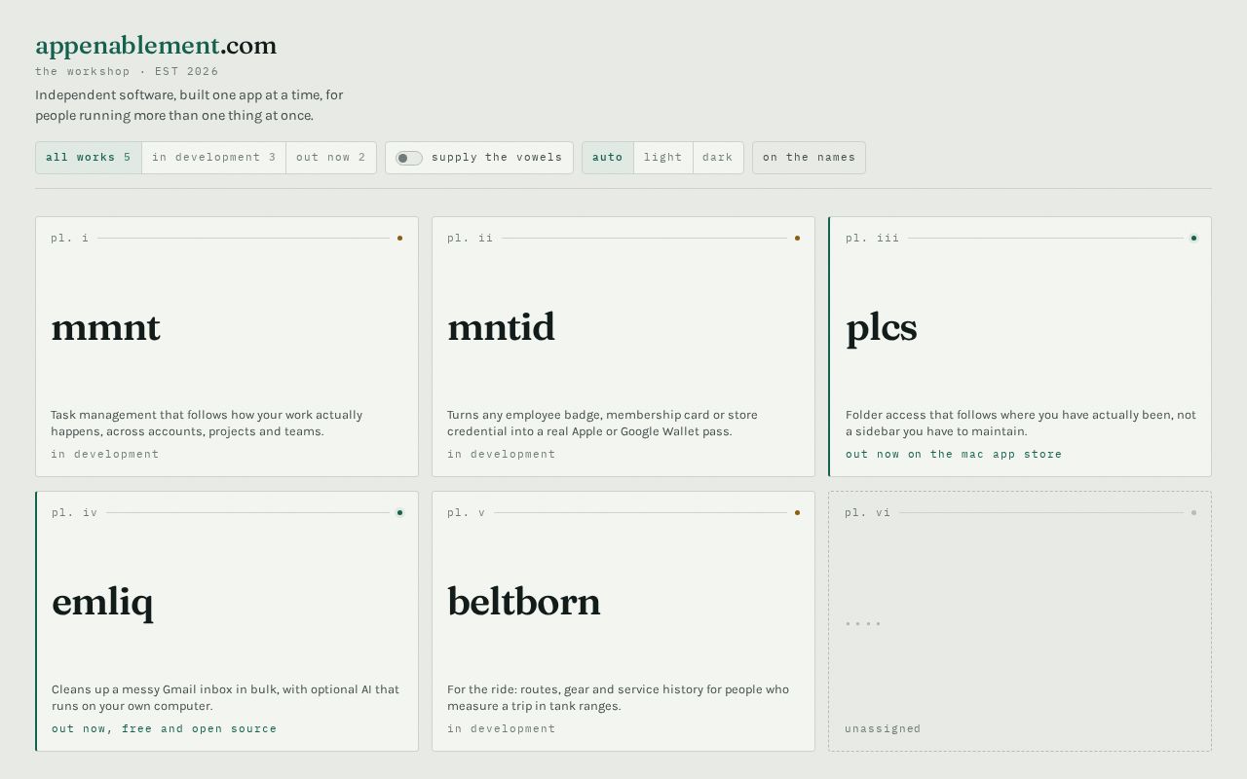Viewport: 1247px width, 779px height.
Task: Click the amber status dot on pl. ii card
Action: click(797, 238)
